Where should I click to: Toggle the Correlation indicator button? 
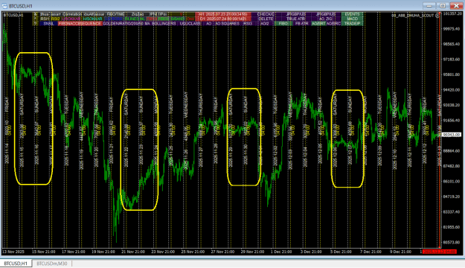tap(72, 14)
